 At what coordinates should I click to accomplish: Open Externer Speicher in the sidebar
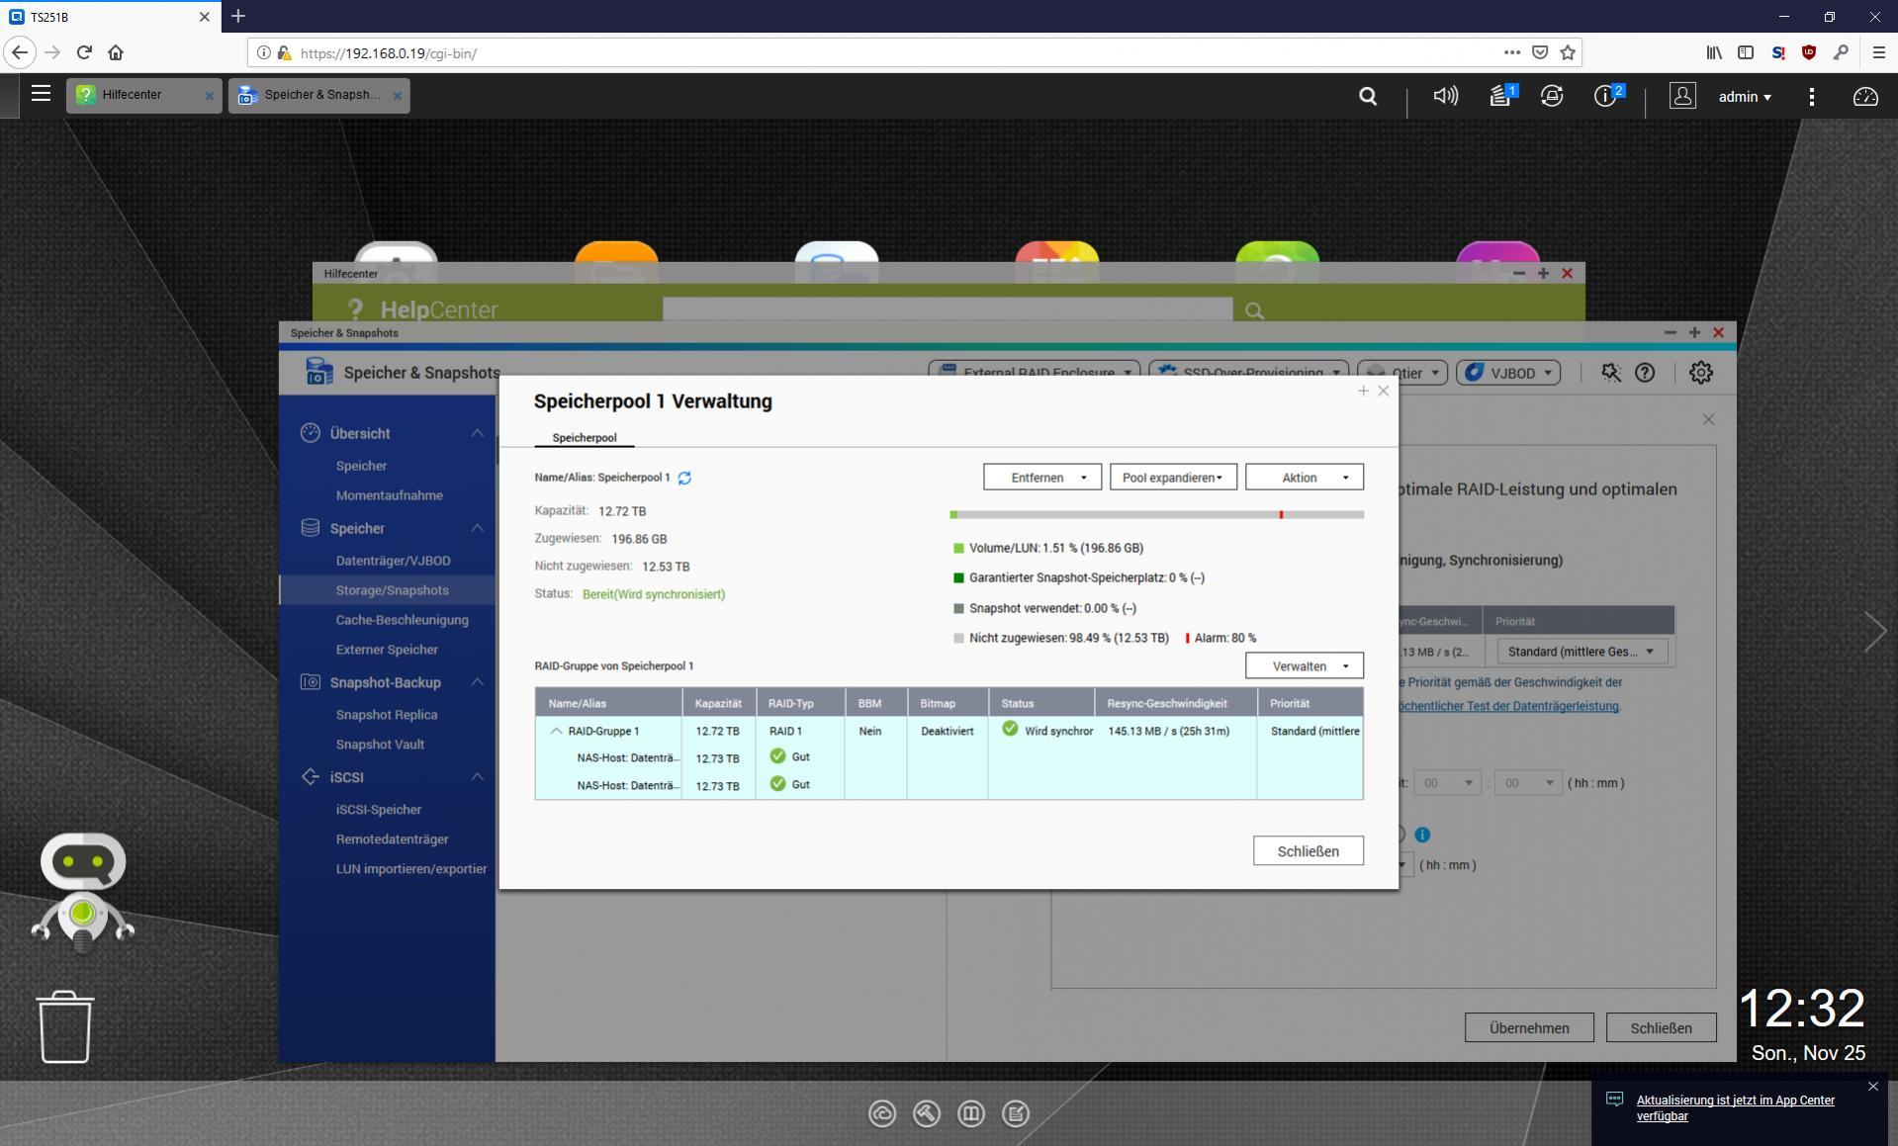pos(387,650)
